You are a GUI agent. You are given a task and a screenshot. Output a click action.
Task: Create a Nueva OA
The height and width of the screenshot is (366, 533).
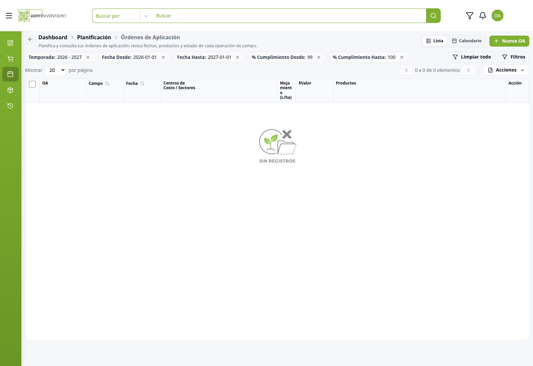[509, 41]
